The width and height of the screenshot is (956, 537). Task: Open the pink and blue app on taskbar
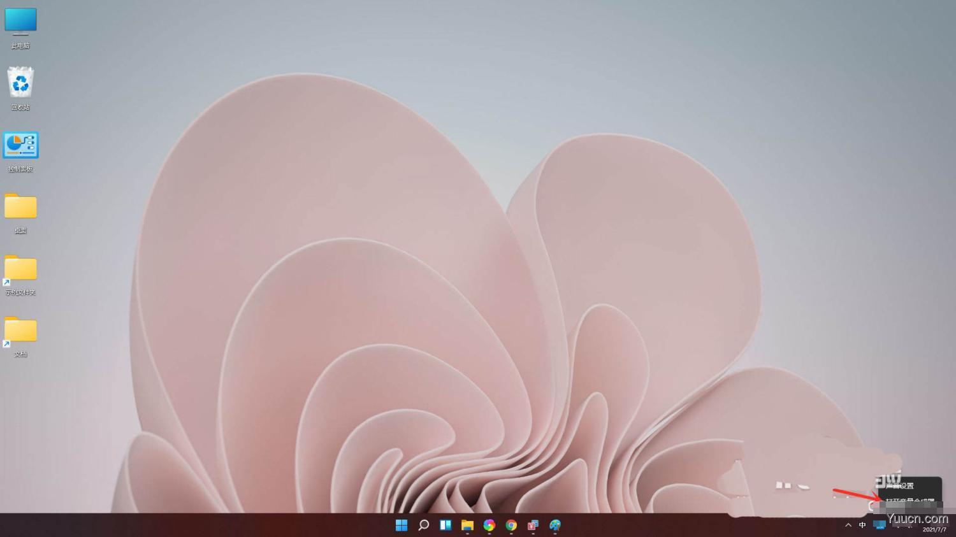533,525
